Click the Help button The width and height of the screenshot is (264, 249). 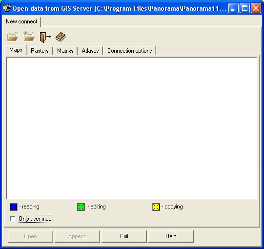[x=171, y=236]
